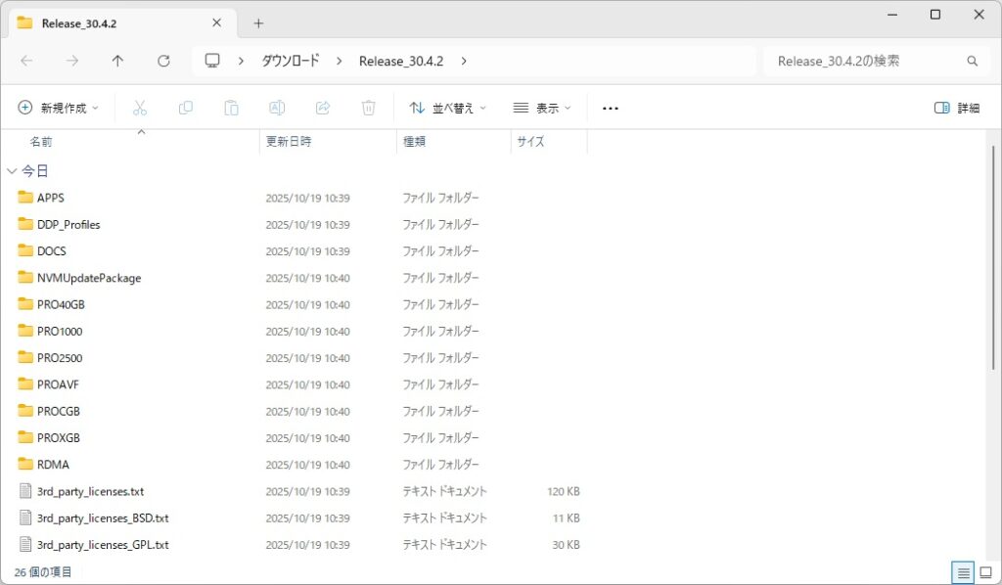
Task: Open the 表示 view menu
Action: click(x=542, y=108)
